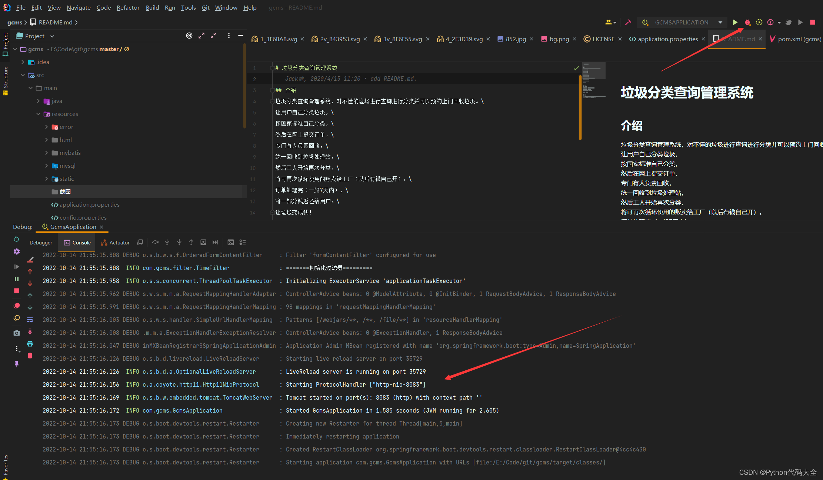Pause program in the debug sidebar

(16, 279)
